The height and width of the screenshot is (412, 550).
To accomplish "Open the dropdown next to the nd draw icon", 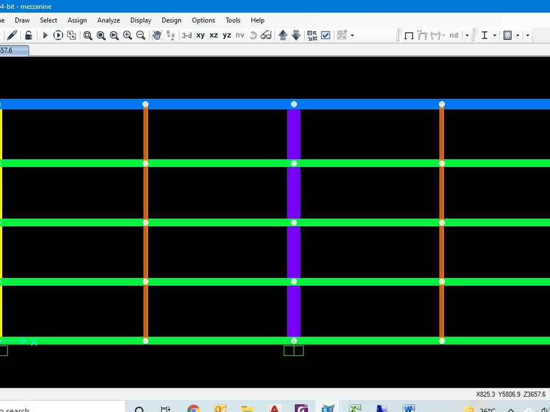I will point(467,35).
